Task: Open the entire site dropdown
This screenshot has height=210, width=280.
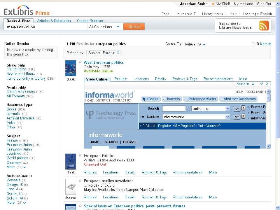Action: tap(210, 108)
